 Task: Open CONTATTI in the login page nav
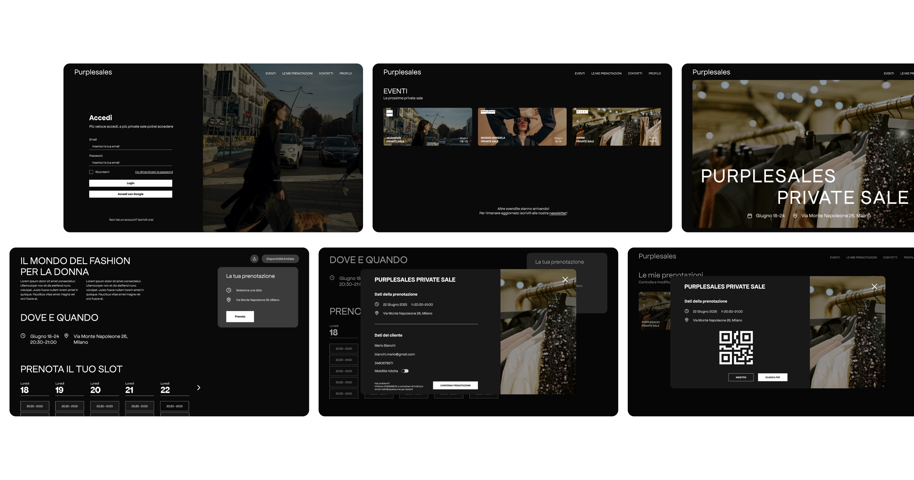point(326,73)
